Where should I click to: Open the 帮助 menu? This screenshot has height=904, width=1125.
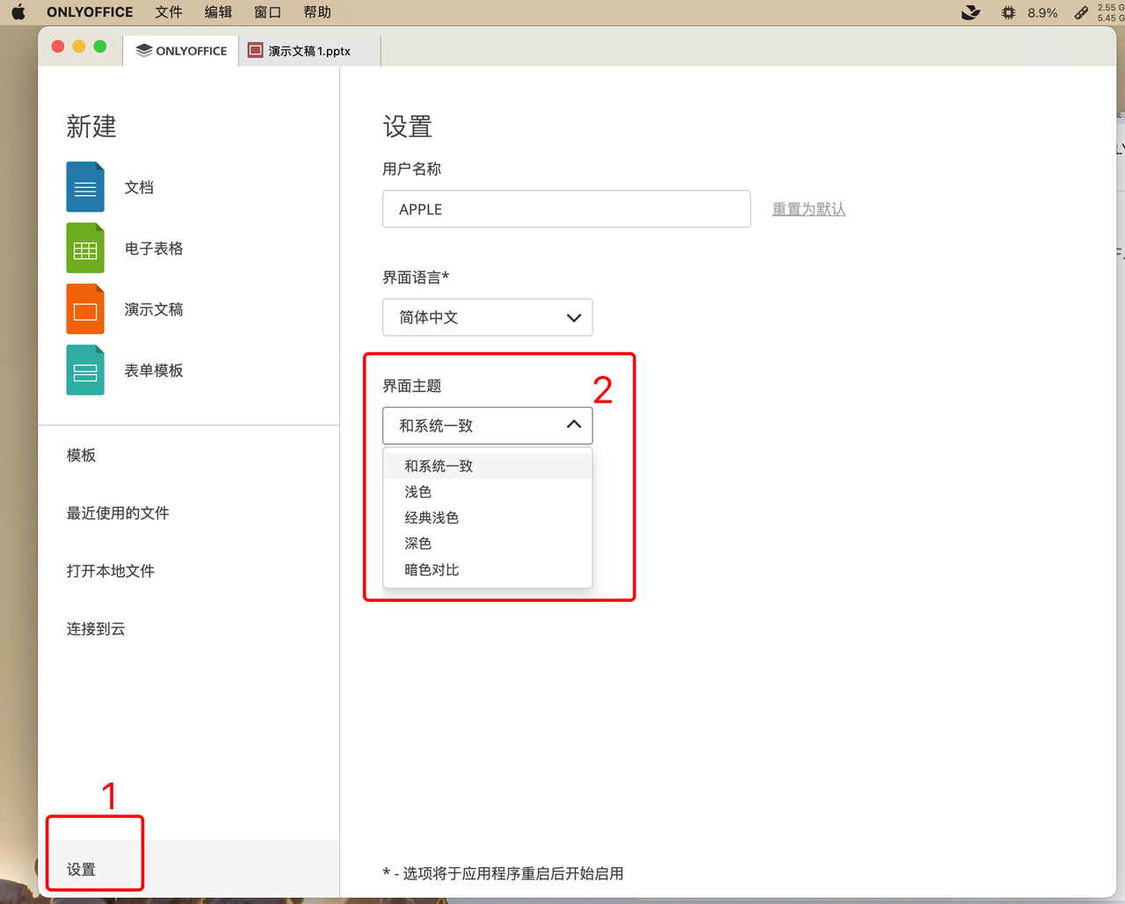click(317, 12)
